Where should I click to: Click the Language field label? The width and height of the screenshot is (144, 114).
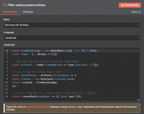coord(9,32)
